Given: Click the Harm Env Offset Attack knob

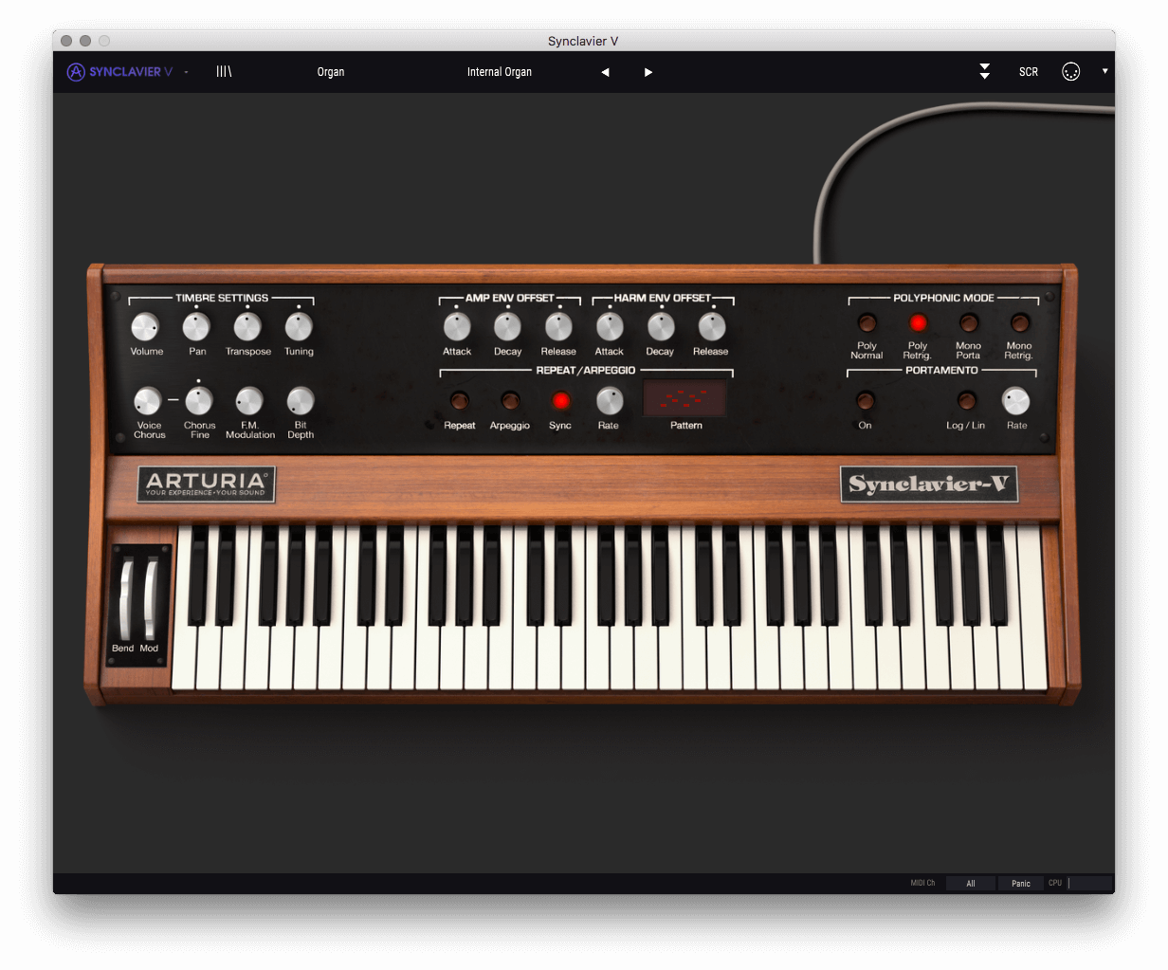Looking at the screenshot, I should [610, 327].
